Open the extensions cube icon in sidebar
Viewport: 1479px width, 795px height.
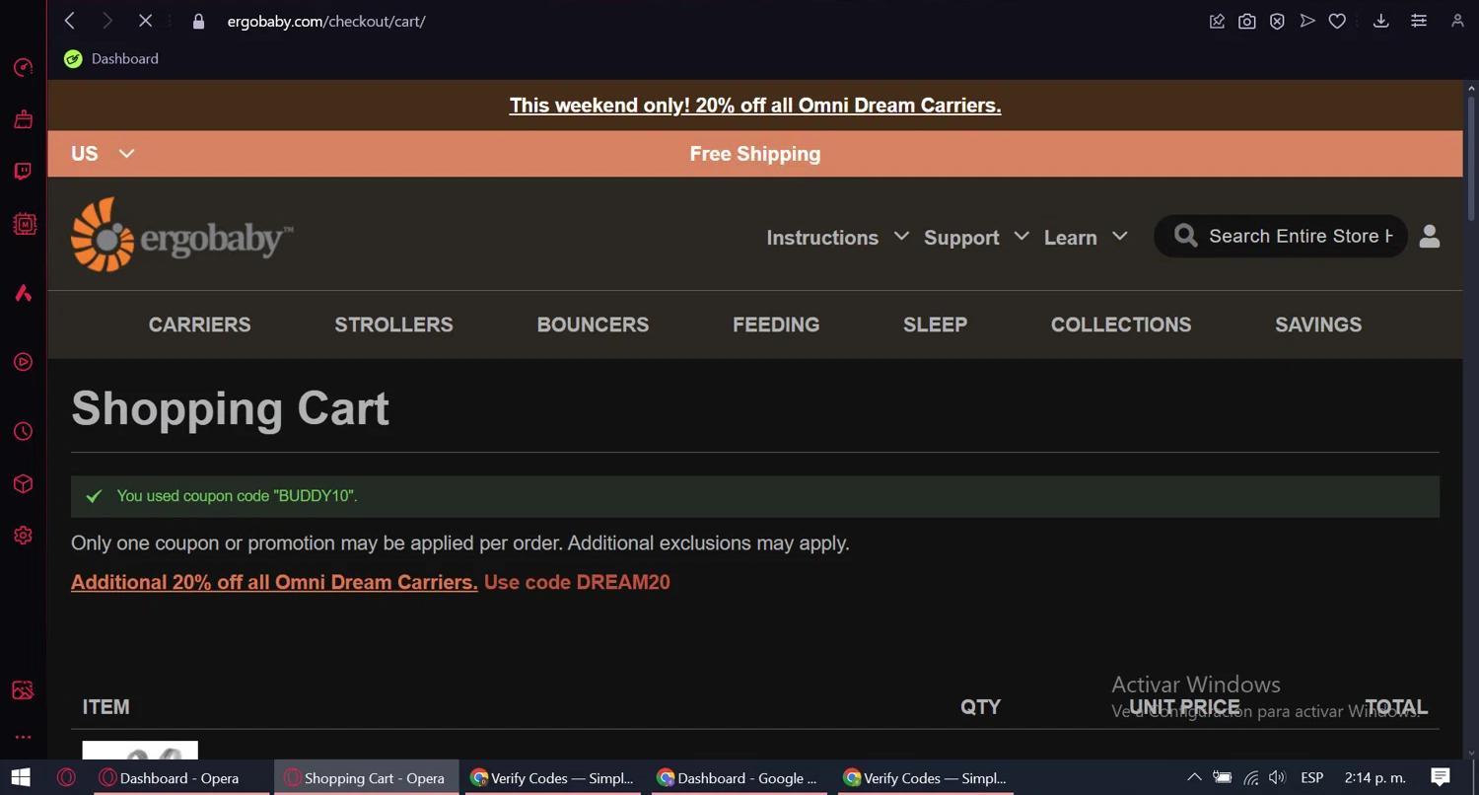[x=24, y=484]
